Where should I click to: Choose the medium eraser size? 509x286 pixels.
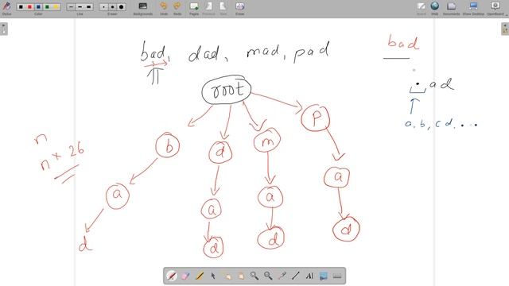point(112,7)
